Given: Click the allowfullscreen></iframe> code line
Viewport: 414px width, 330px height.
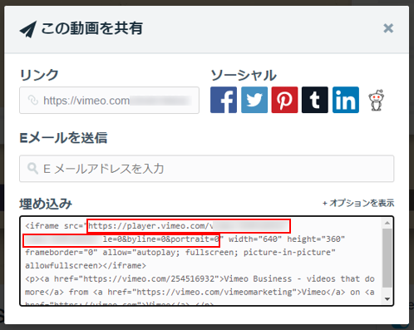Looking at the screenshot, I should (x=86, y=266).
